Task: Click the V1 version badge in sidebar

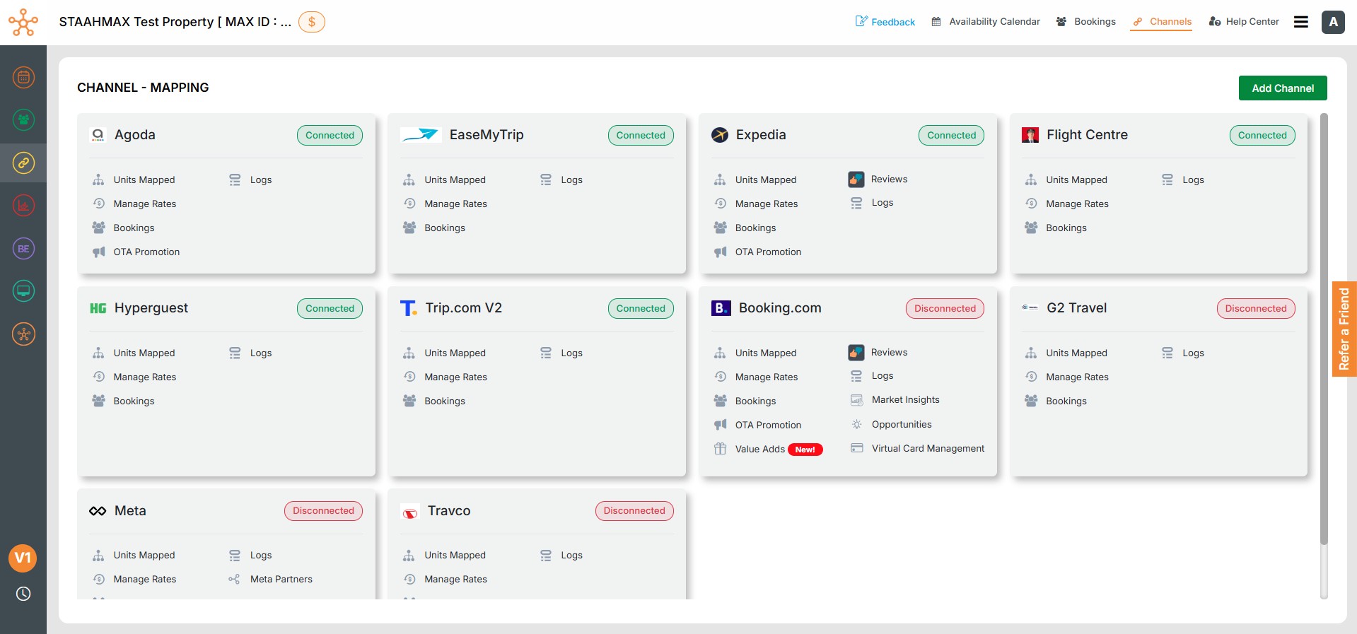Action: (23, 558)
